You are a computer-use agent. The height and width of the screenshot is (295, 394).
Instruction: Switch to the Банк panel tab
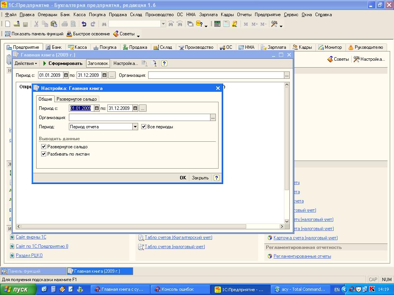point(54,47)
